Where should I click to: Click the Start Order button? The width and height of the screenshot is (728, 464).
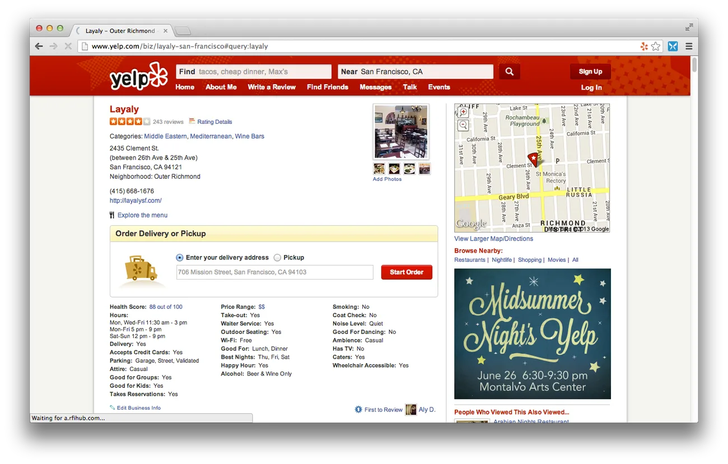point(407,272)
